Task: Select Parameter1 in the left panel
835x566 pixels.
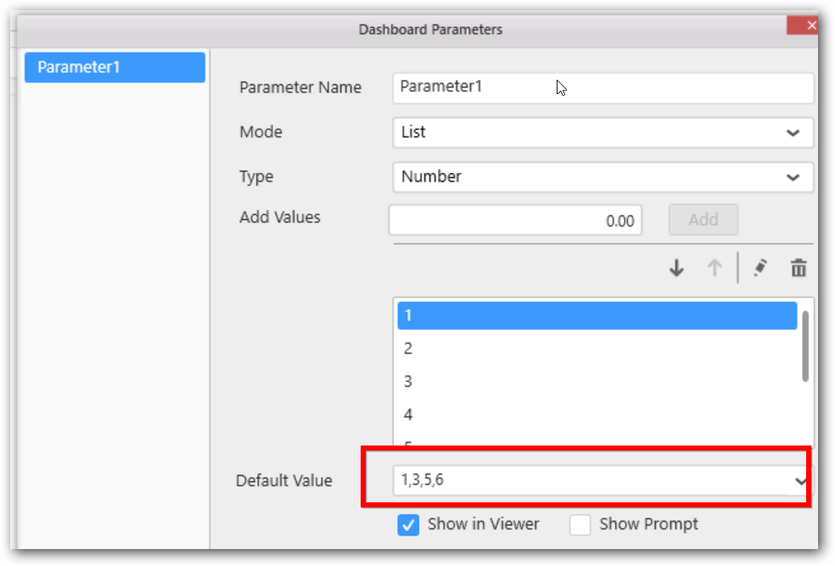Action: coord(115,67)
